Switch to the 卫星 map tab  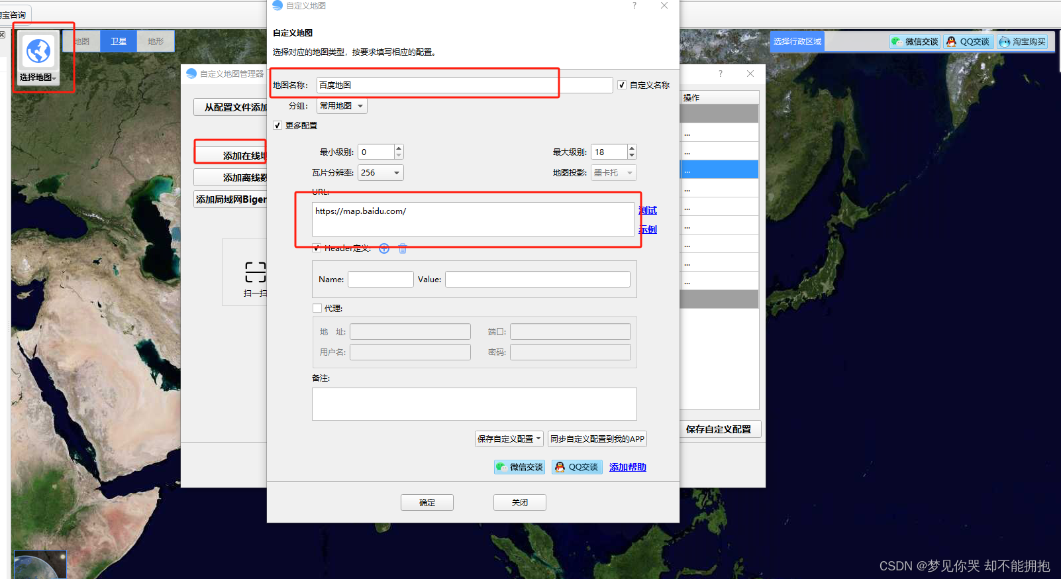point(119,41)
